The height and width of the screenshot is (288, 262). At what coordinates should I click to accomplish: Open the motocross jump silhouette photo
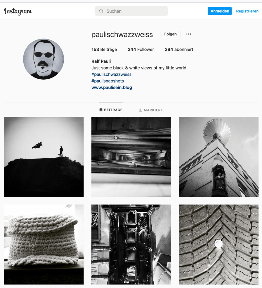tap(44, 157)
